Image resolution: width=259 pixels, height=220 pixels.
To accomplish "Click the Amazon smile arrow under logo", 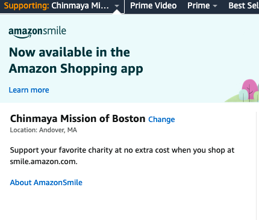I will click(22, 37).
